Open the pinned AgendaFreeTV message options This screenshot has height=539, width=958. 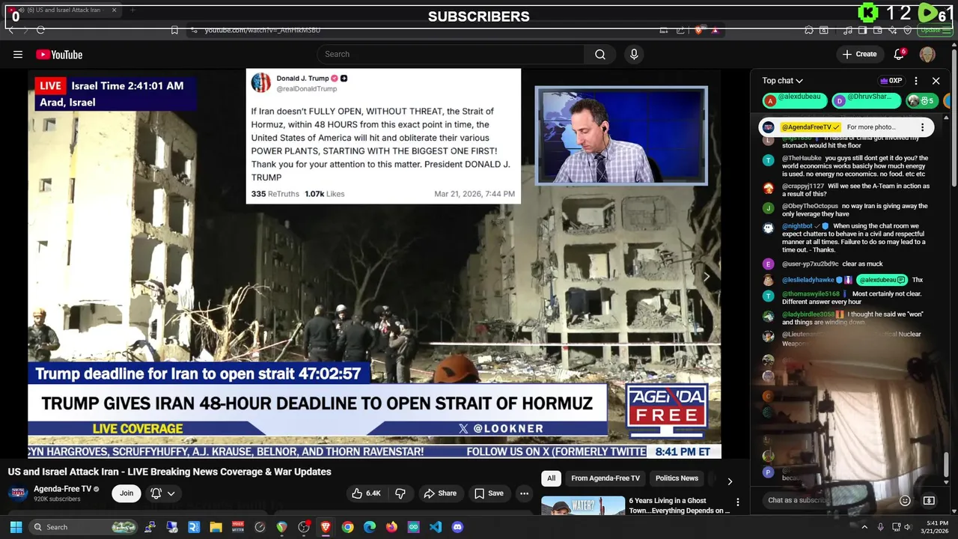pyautogui.click(x=923, y=127)
